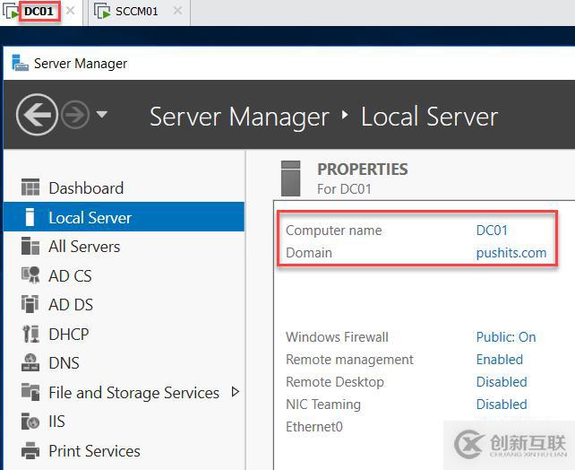The width and height of the screenshot is (575, 470).
Task: Click the Computer name label
Action: (334, 231)
